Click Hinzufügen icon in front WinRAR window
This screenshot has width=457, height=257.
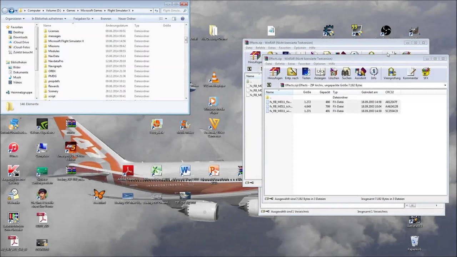point(275,73)
